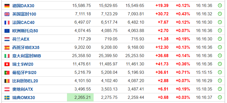Image resolution: width=227 pixels, height=103 pixels.
Task: Click the UK flag next to 英国富时100
Action: pos(7,14)
